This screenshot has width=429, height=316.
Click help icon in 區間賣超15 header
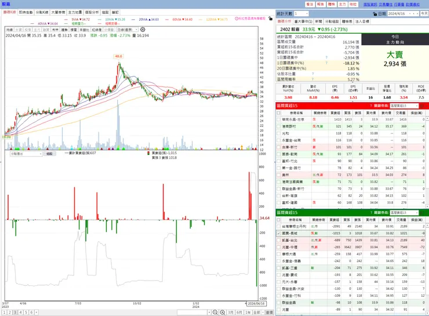(x=371, y=213)
